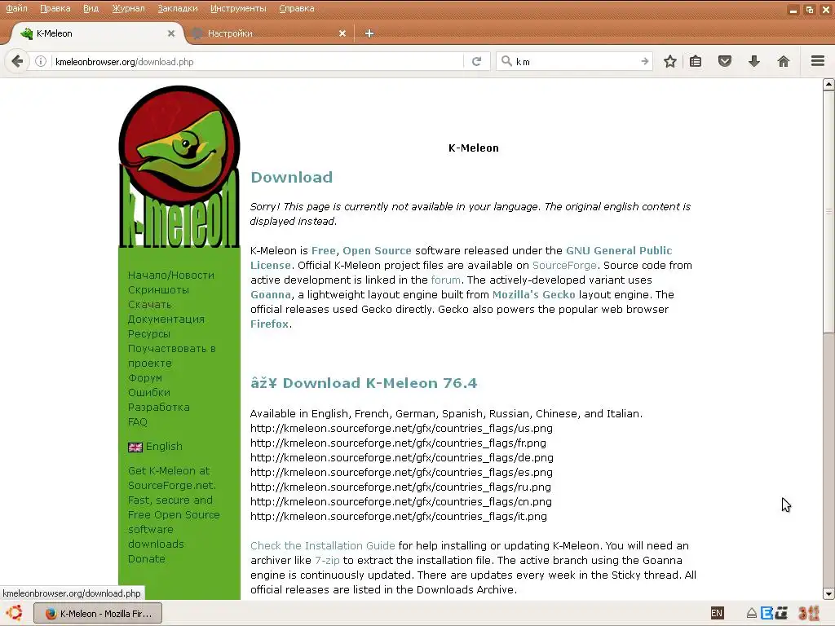Click the UK flag icon beside English
The image size is (835, 626).
[x=135, y=447]
